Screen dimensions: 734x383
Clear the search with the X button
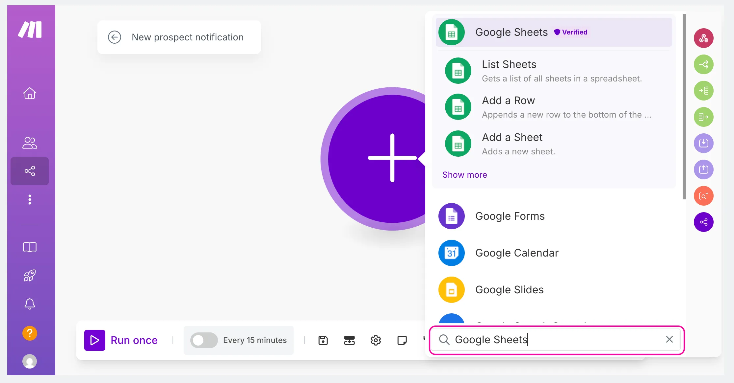(x=669, y=340)
